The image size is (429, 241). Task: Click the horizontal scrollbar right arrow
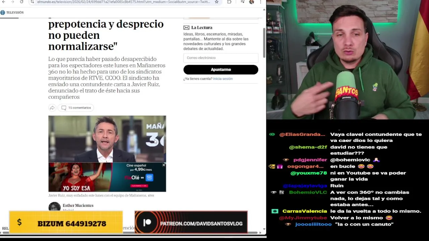click(x=260, y=233)
